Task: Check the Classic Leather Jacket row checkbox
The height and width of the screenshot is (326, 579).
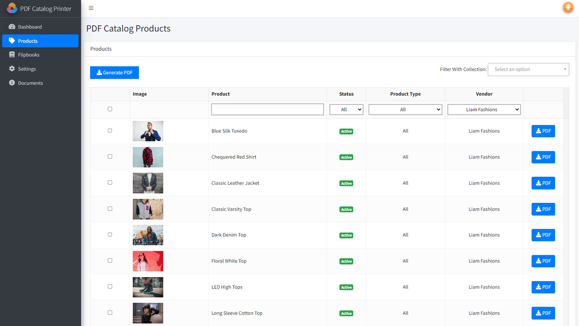Action: 109,182
